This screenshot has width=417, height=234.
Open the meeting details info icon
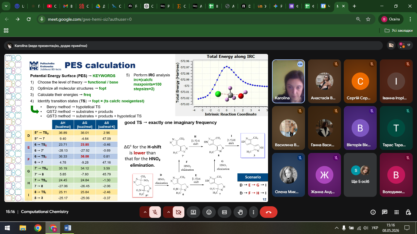373,212
